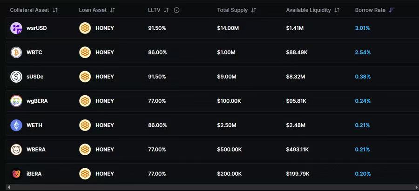Click the wsrUSD collateral token icon
Screen dimensions: 419x191
point(16,28)
